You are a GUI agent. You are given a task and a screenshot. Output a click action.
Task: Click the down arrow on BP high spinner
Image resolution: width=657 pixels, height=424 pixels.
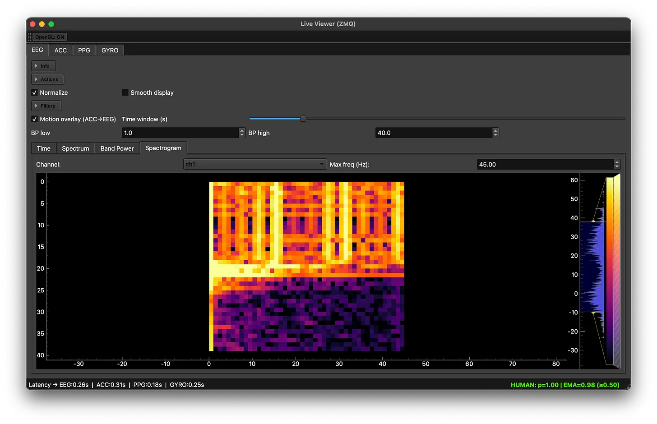[495, 135]
